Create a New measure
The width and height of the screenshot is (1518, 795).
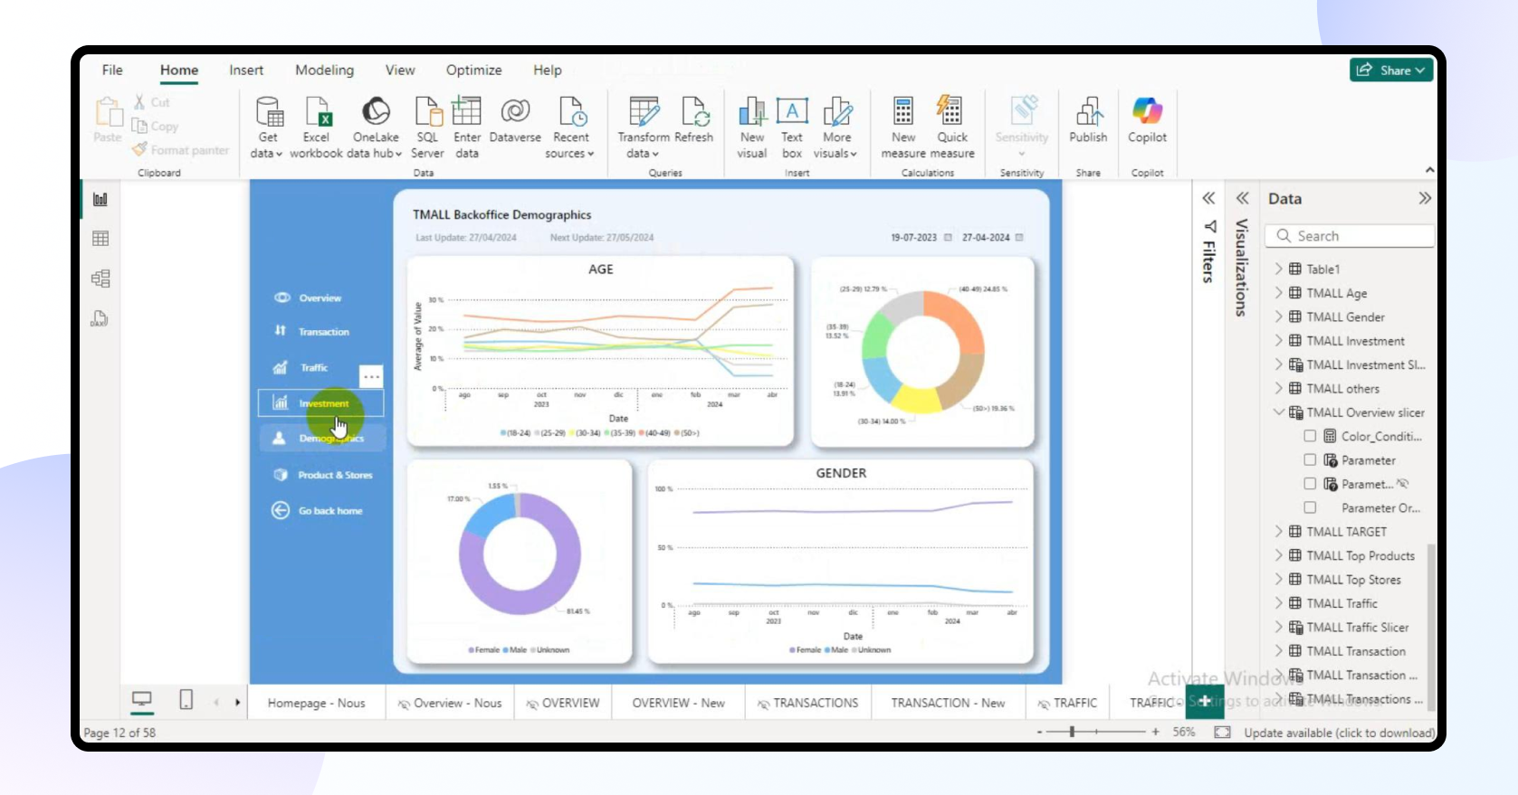tap(903, 128)
